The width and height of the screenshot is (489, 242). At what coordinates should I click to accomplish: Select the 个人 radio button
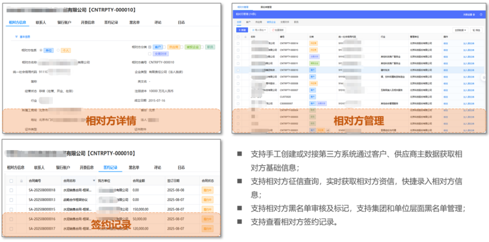point(58,50)
